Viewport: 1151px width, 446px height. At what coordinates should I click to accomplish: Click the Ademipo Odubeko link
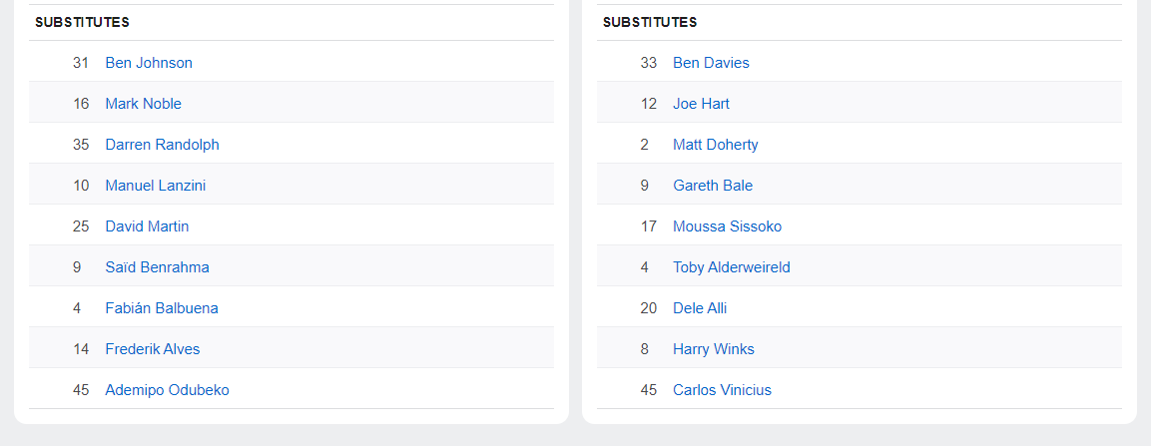pos(167,390)
